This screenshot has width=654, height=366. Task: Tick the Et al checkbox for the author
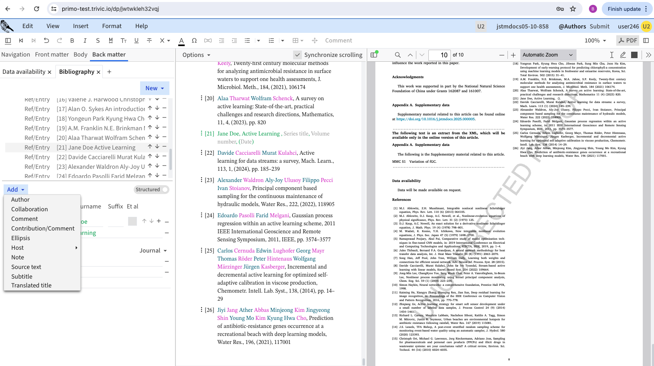click(132, 221)
